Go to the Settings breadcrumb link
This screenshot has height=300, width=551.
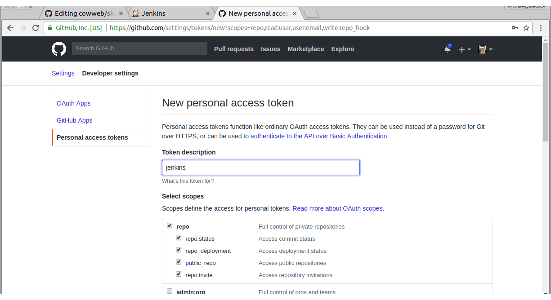[x=63, y=73]
